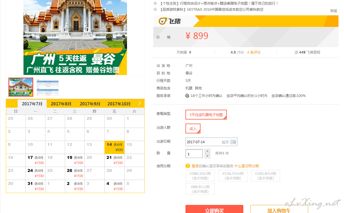Pick July 14 priced ¥899
Image resolution: width=344 pixels, height=213 pixels.
[115, 147]
